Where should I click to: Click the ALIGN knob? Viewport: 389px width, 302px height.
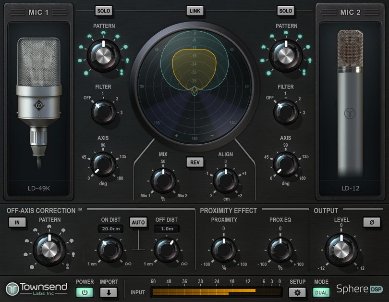226,181
